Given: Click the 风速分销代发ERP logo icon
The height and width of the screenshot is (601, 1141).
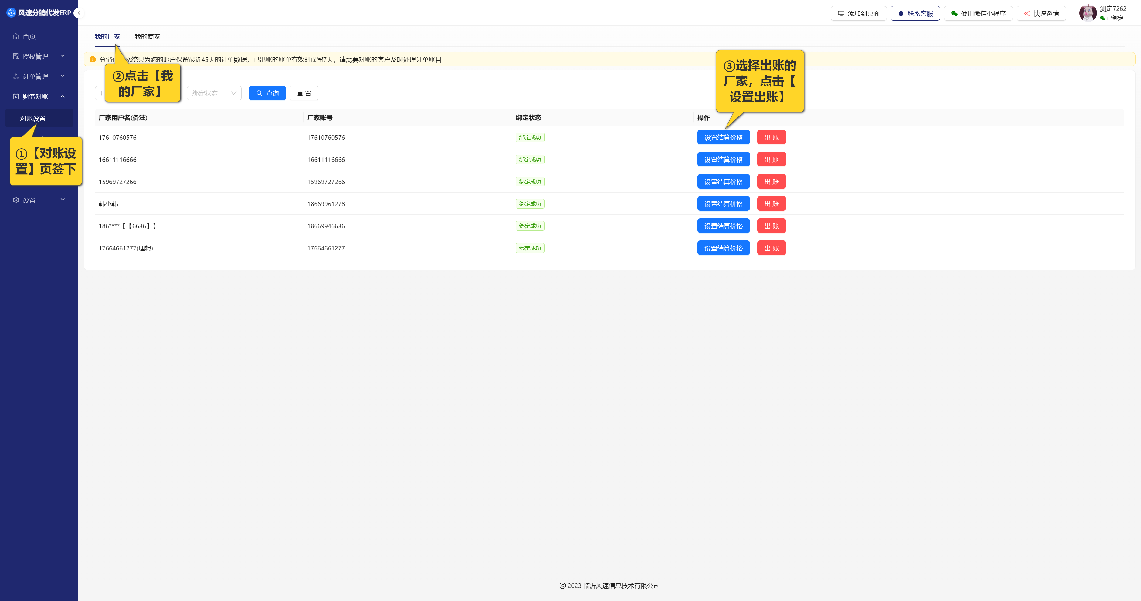Looking at the screenshot, I should coord(11,13).
